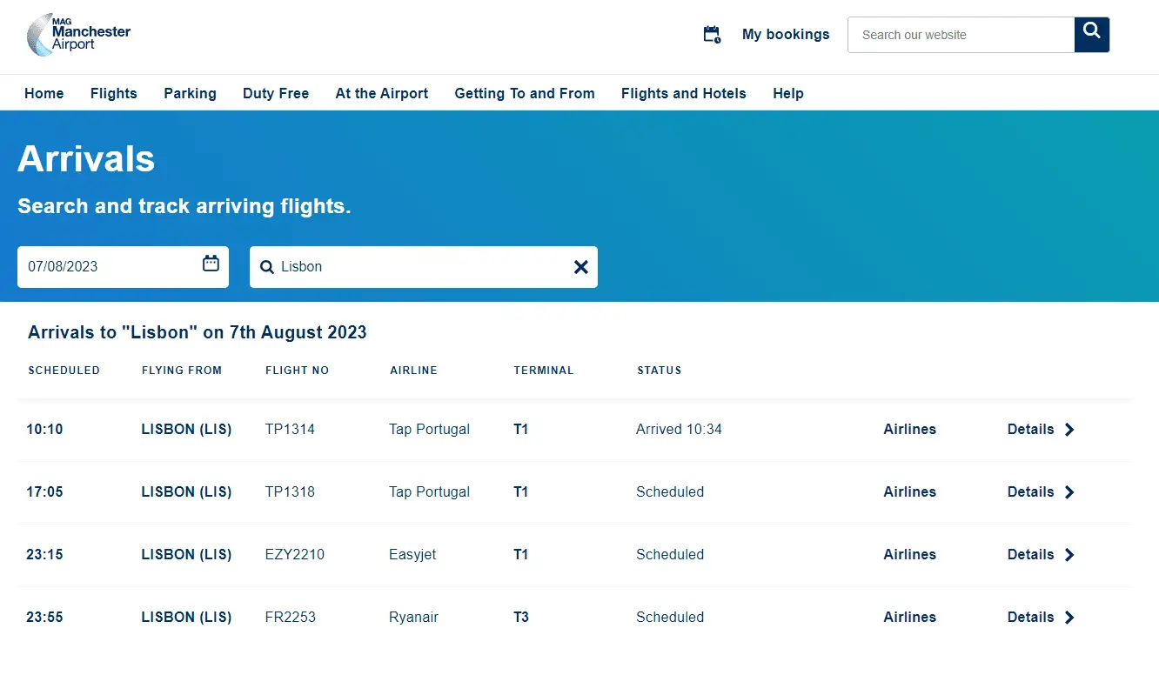The image size is (1159, 675).
Task: Click the chevron next to Details for FR2253
Action: pos(1069,618)
